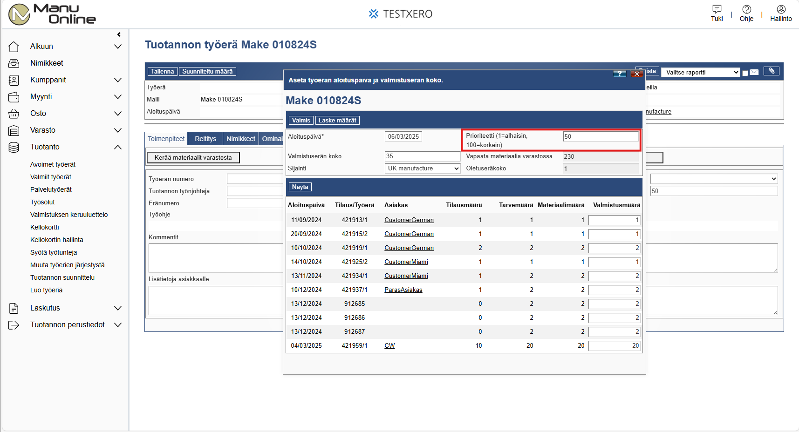Click the Tuotanto database icon
The image size is (799, 432).
[x=14, y=147]
